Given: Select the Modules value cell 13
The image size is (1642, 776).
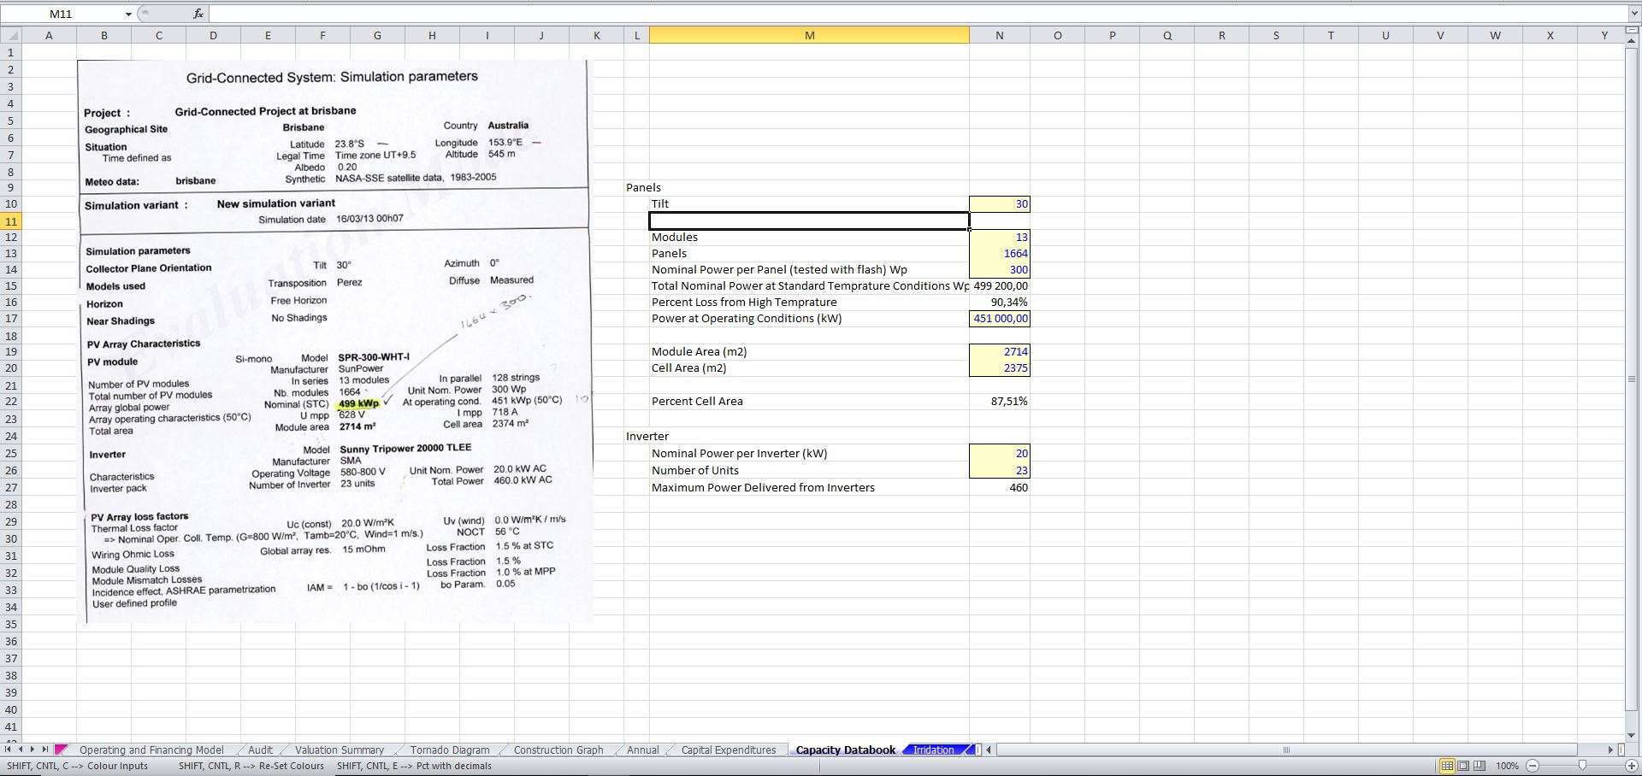Looking at the screenshot, I should (999, 237).
